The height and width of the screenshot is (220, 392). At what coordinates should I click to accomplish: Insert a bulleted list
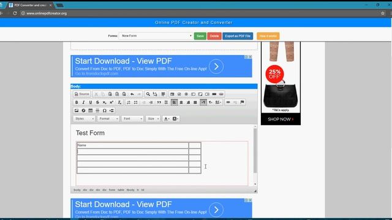(x=135, y=102)
